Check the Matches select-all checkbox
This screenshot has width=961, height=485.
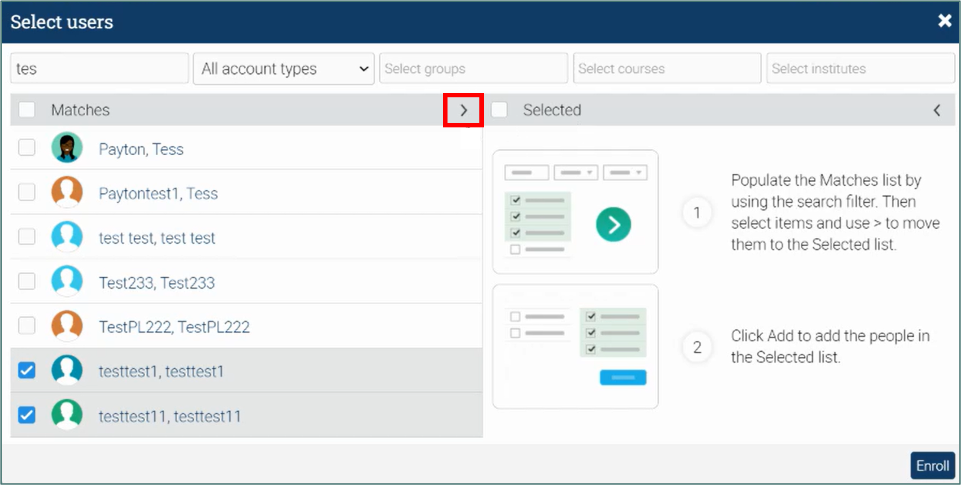click(27, 110)
